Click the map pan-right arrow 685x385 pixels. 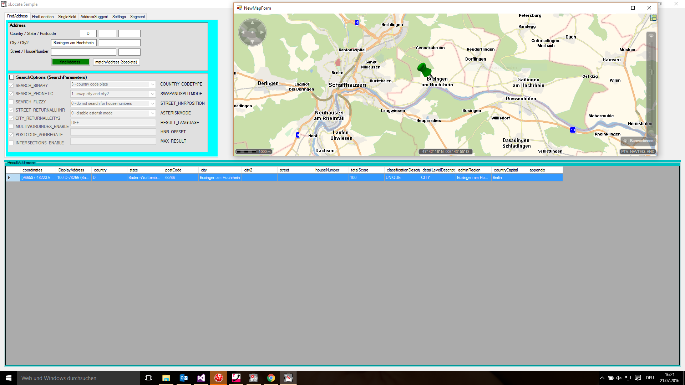click(262, 32)
